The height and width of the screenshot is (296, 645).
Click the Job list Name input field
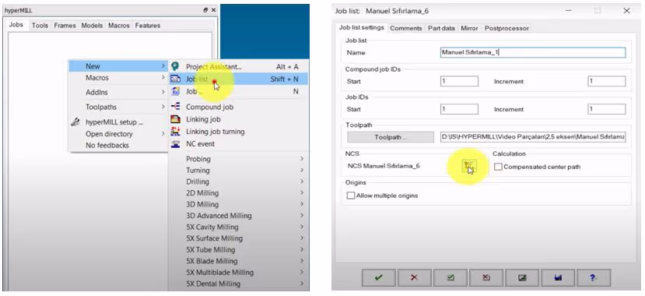click(533, 52)
